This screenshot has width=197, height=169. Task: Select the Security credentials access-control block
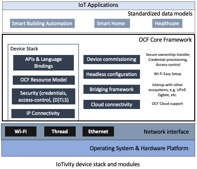[x=43, y=96]
